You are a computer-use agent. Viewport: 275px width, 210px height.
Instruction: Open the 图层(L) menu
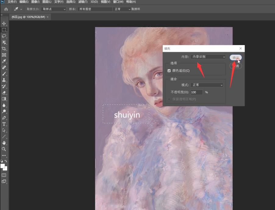coord(47,2)
